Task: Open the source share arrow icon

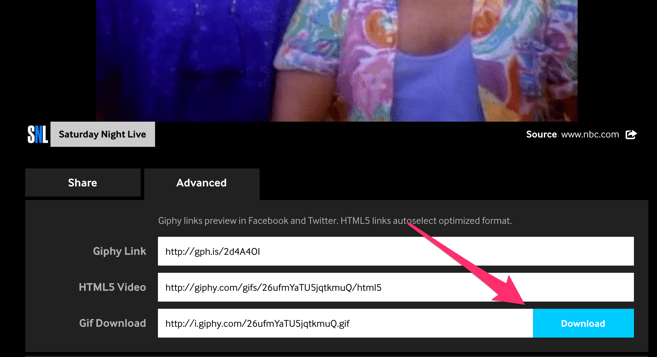Action: pyautogui.click(x=631, y=135)
